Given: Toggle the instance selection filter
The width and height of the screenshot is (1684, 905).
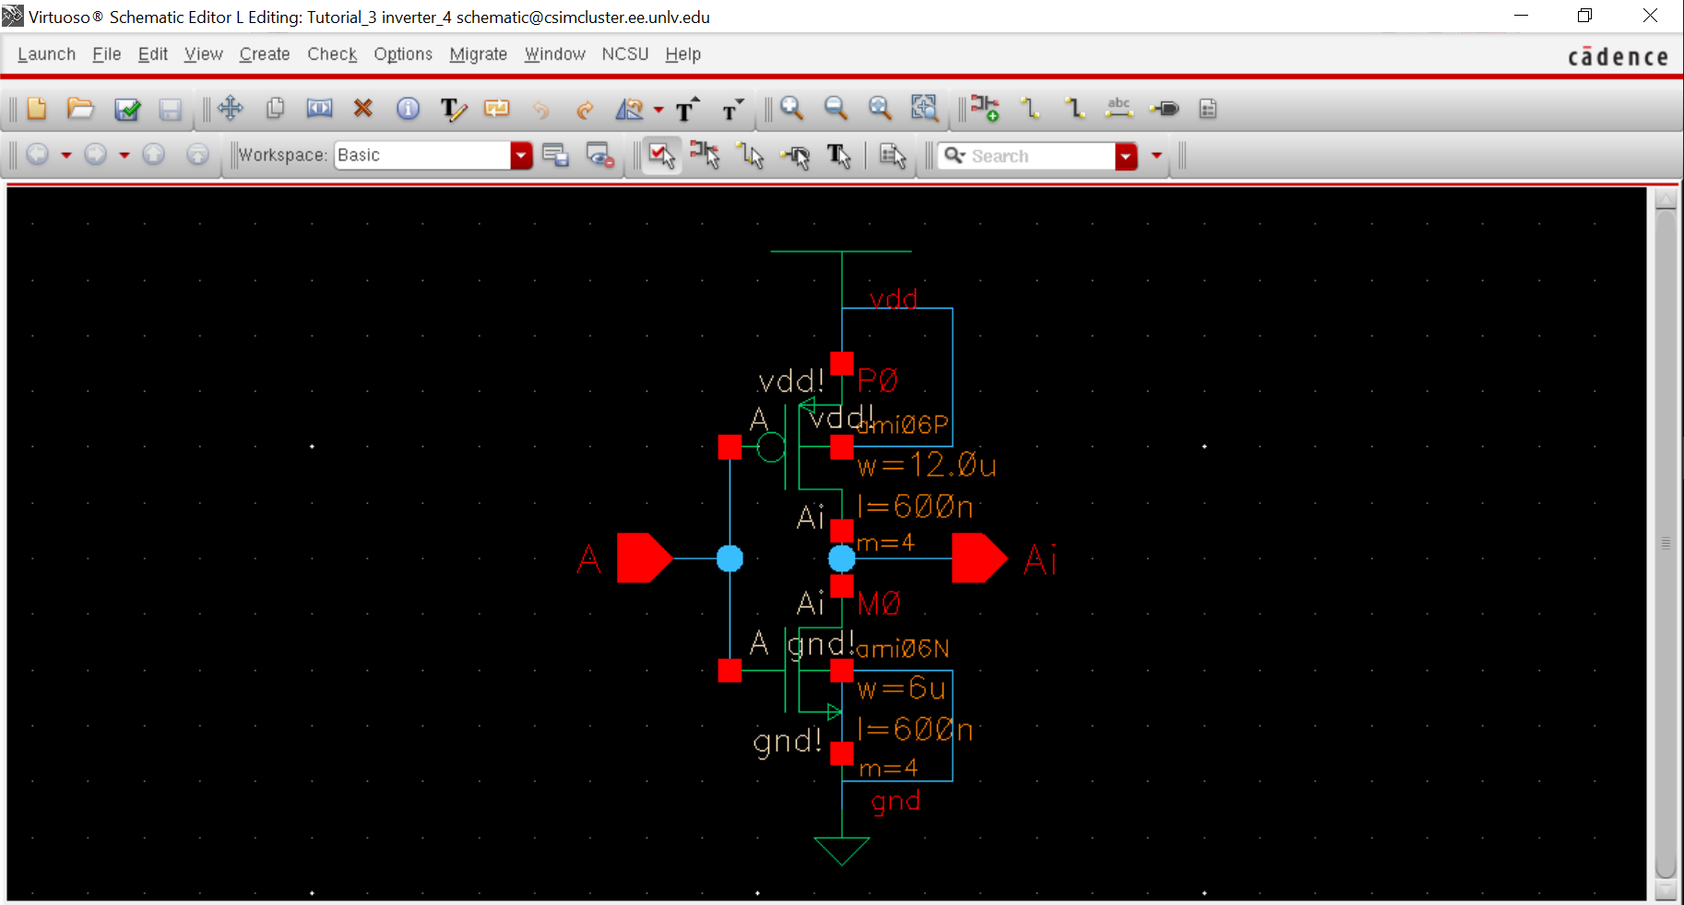Looking at the screenshot, I should [706, 156].
